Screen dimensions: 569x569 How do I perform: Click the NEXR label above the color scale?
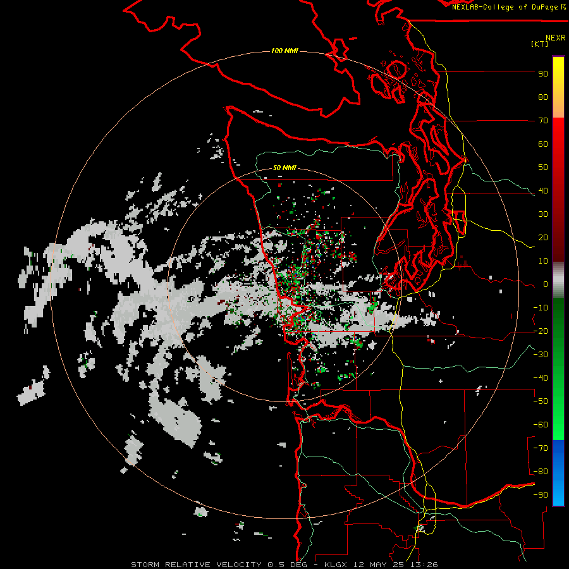pos(555,38)
